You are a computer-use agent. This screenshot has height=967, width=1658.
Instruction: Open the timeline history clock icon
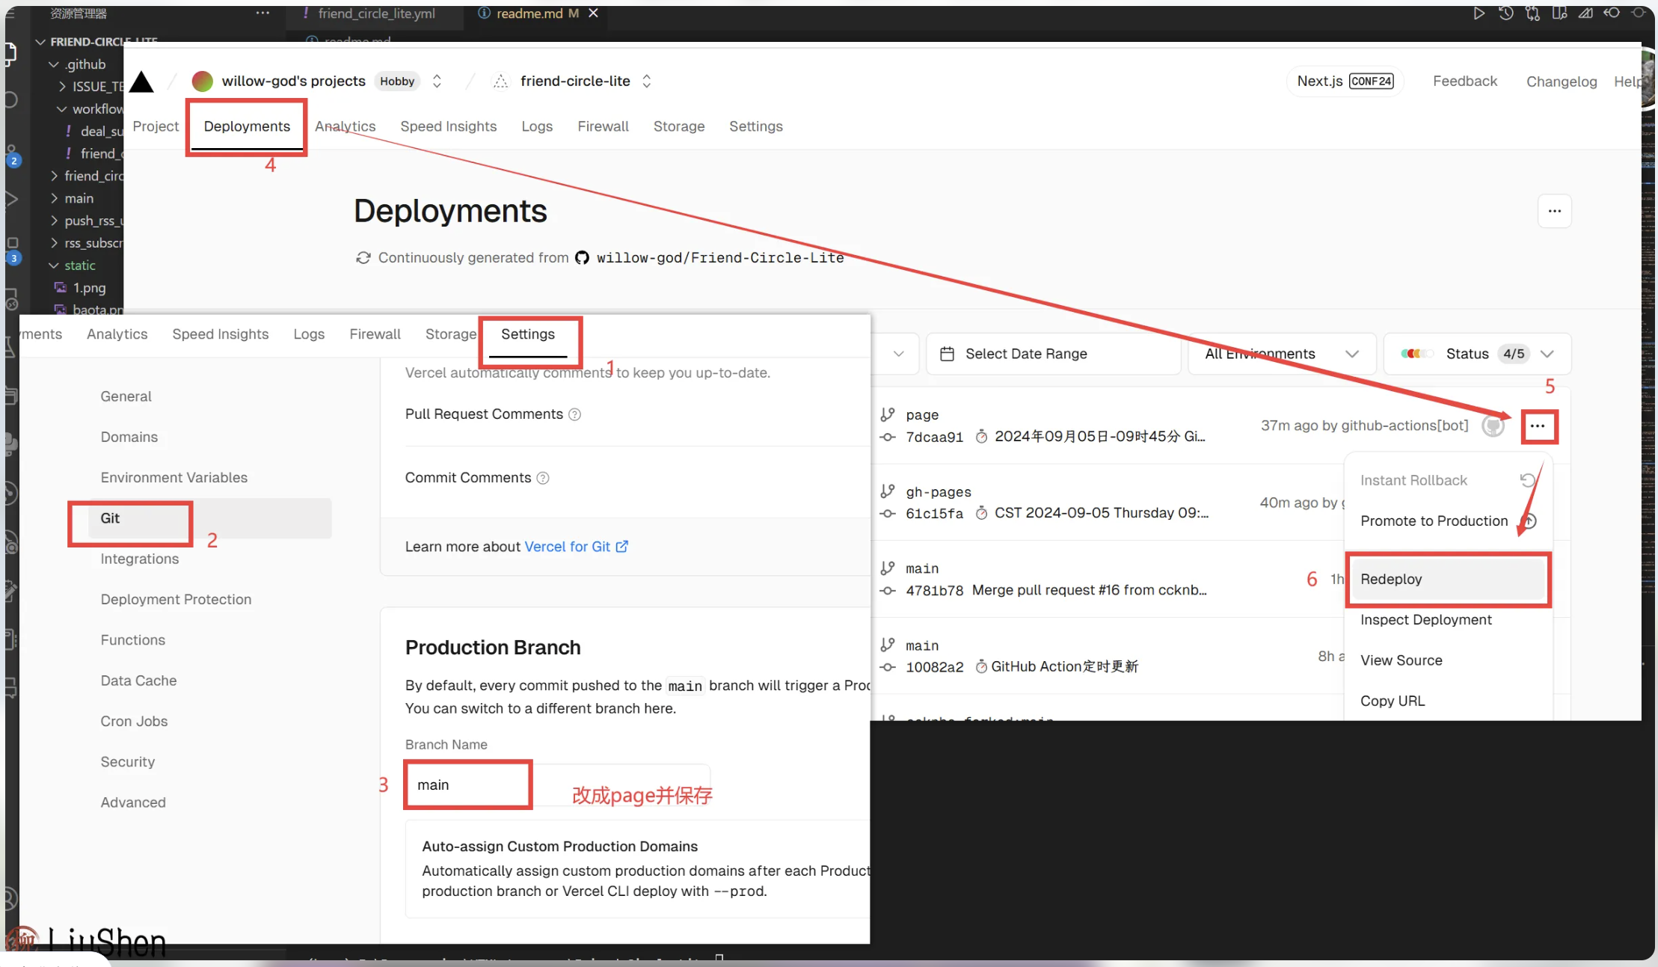[1505, 13]
